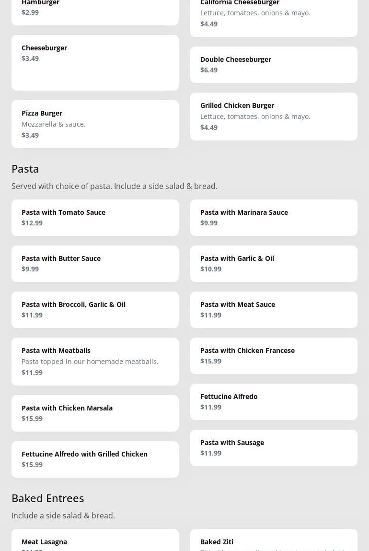This screenshot has width=369, height=551.
Task: Select Pasta with Chicken Marsala
Action: (95, 413)
